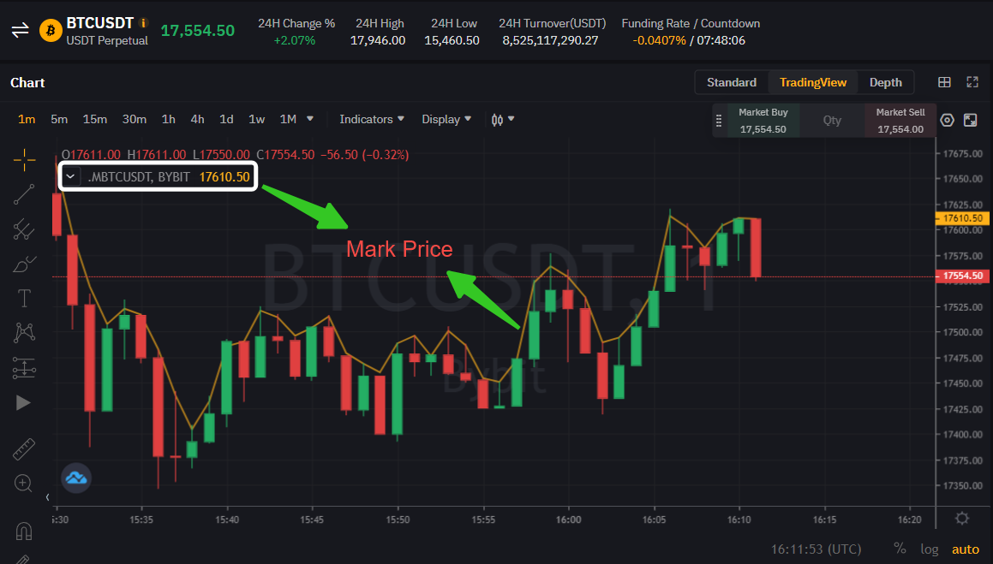Open the Indicators dropdown
Viewport: 993px width, 564px height.
click(371, 119)
